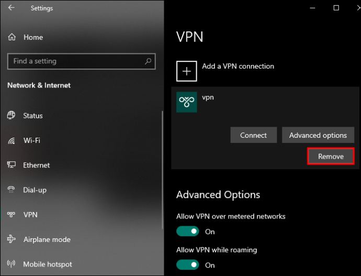
Task: Click the Mobile hotspot icon
Action: [12, 264]
